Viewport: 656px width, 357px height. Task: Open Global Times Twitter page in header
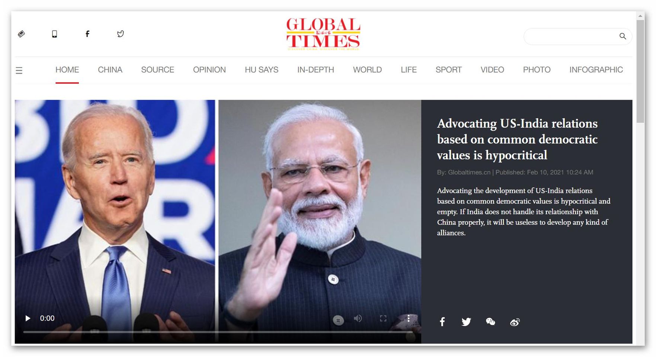coord(120,34)
